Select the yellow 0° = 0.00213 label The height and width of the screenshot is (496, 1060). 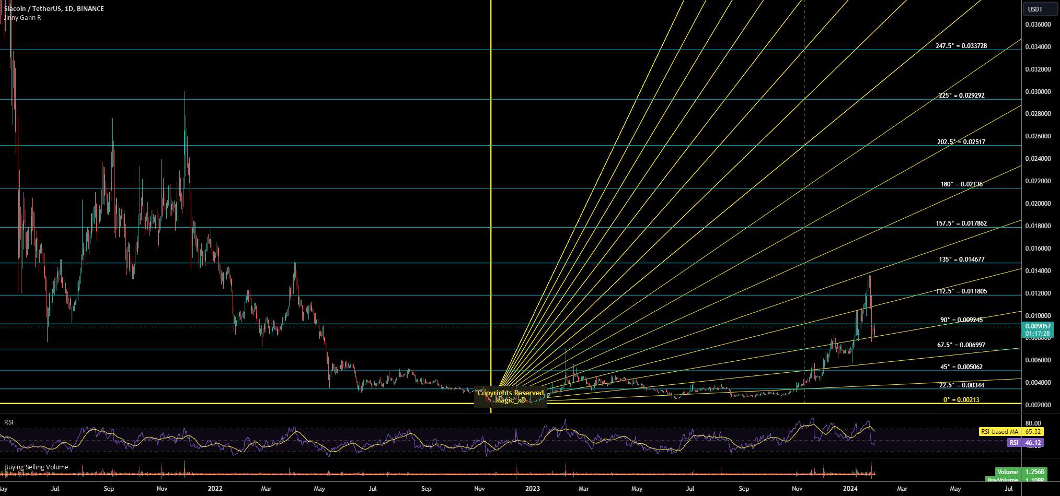tap(961, 400)
